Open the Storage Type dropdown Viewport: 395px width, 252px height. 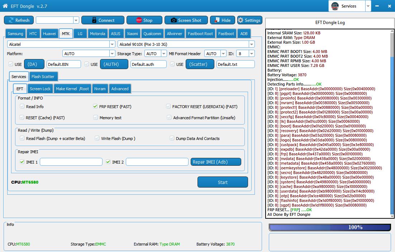pyautogui.click(x=164, y=54)
